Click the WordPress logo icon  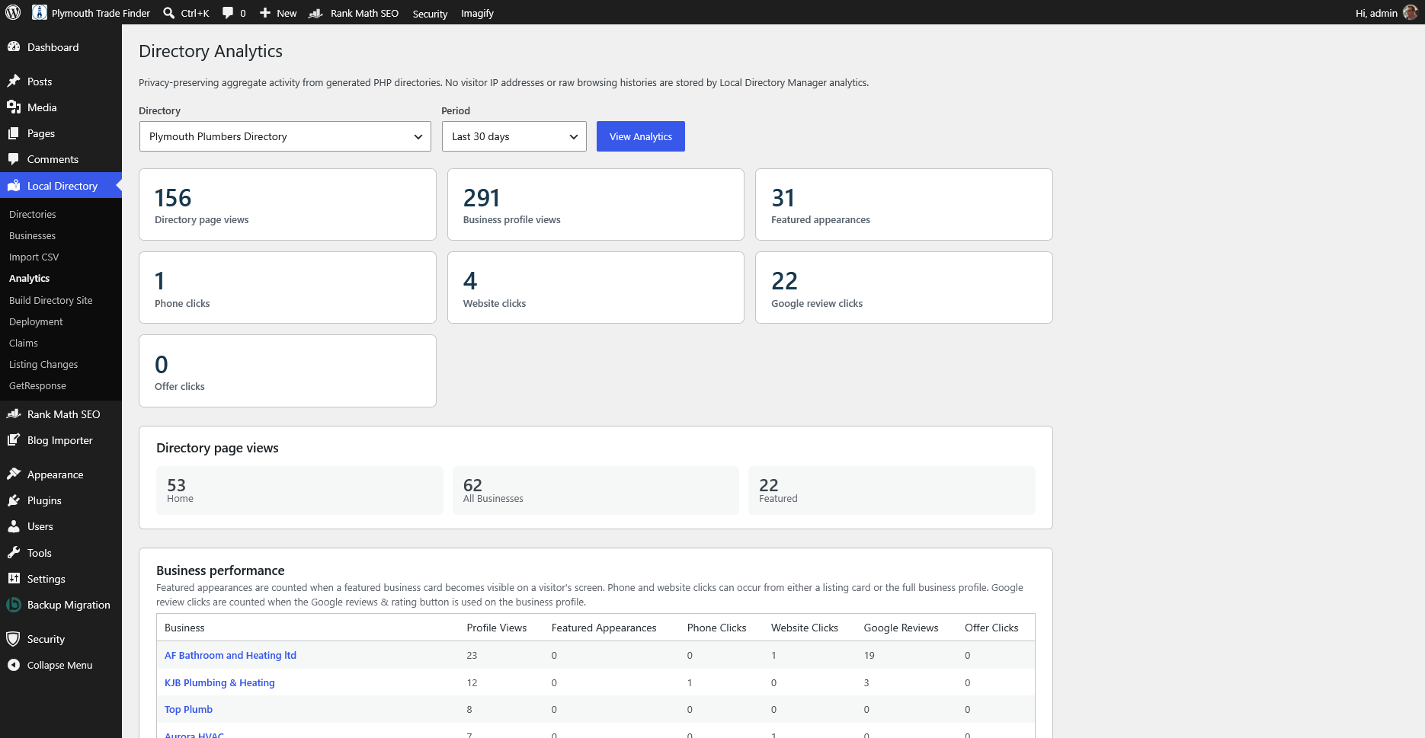(x=13, y=13)
